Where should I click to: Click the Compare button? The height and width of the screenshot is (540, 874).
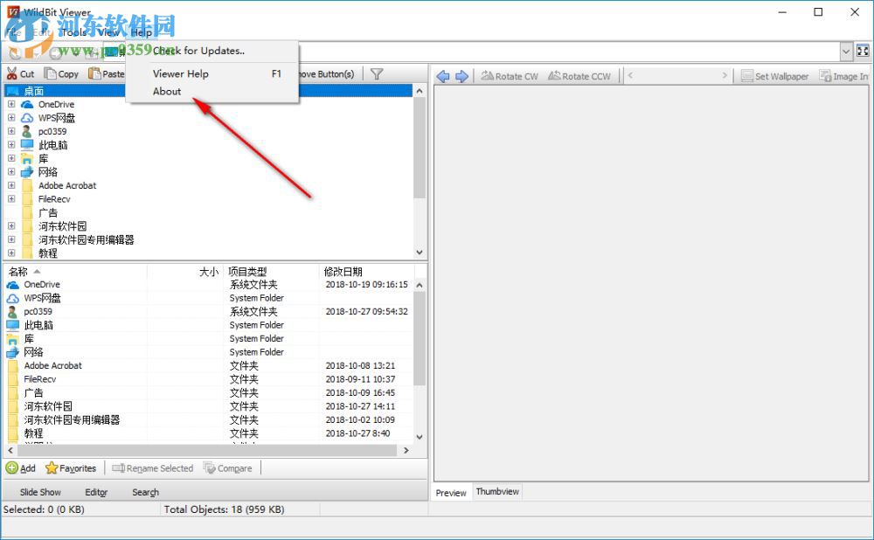point(228,467)
